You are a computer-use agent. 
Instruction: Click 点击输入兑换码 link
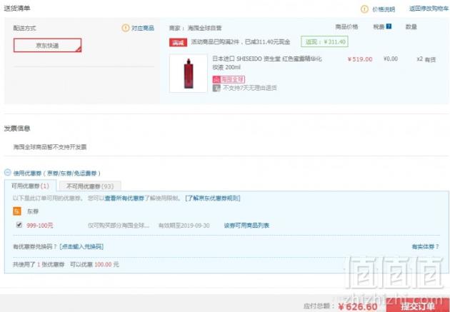pyautogui.click(x=81, y=246)
